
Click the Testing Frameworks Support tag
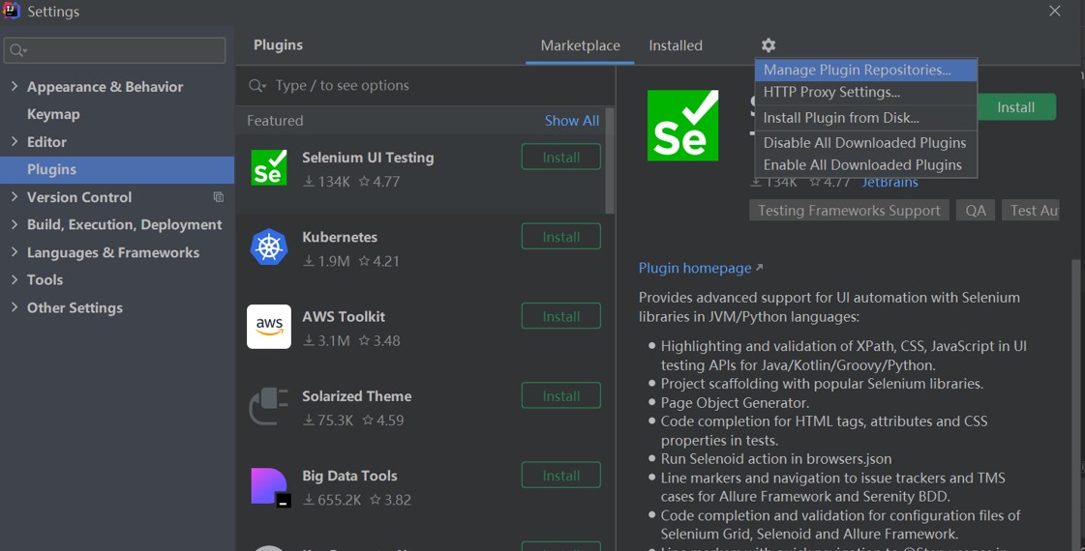pos(849,210)
